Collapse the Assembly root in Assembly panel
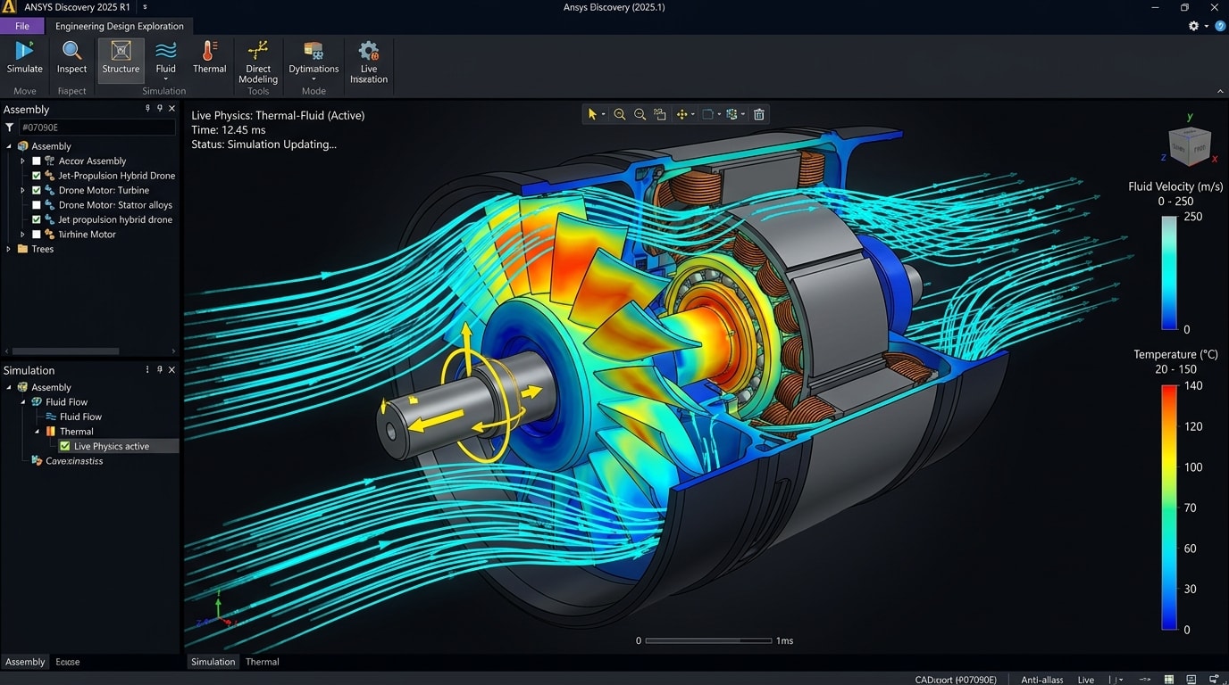 pos(9,146)
